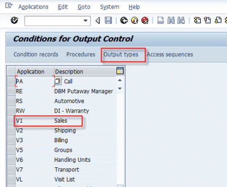
Task: Click the Groups description cell
Action: [x=85, y=150]
